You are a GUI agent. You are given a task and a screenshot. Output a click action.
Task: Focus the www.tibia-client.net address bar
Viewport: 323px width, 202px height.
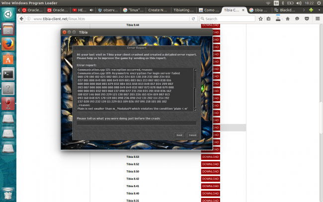pos(110,19)
